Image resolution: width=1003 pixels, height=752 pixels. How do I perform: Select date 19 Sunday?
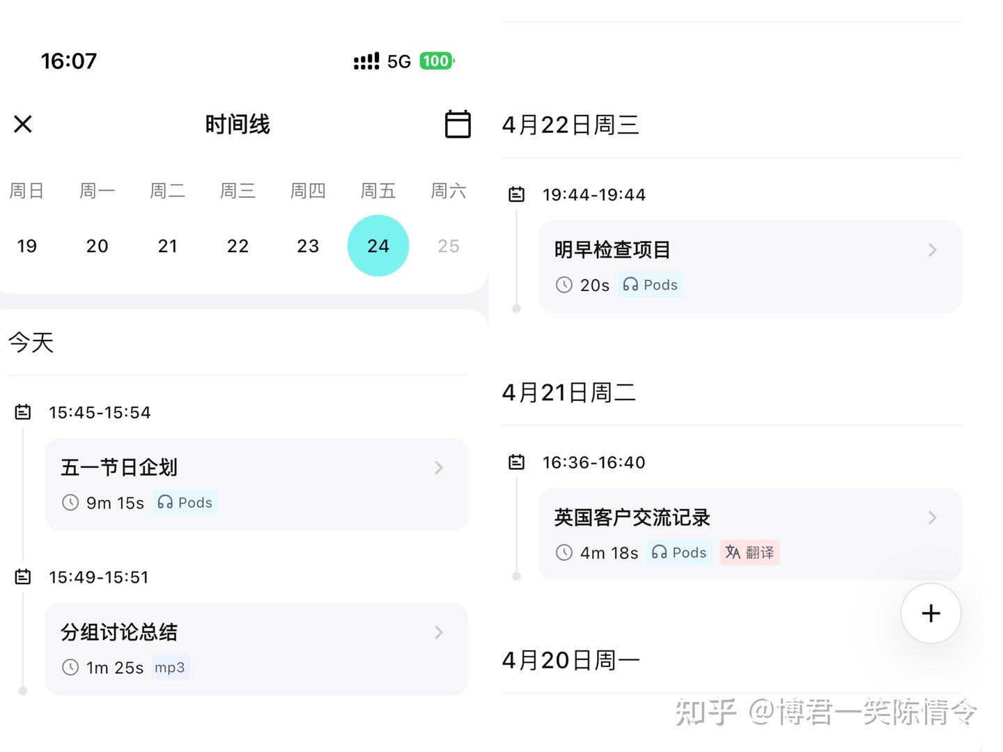(26, 246)
